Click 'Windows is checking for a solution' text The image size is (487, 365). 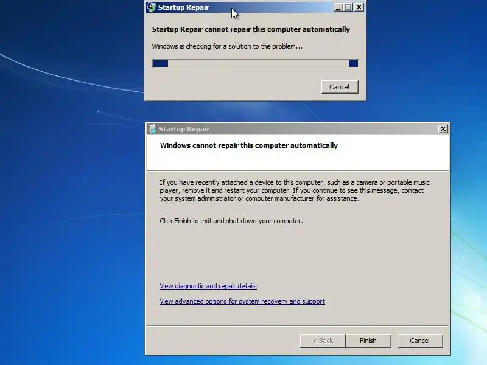[x=227, y=46]
